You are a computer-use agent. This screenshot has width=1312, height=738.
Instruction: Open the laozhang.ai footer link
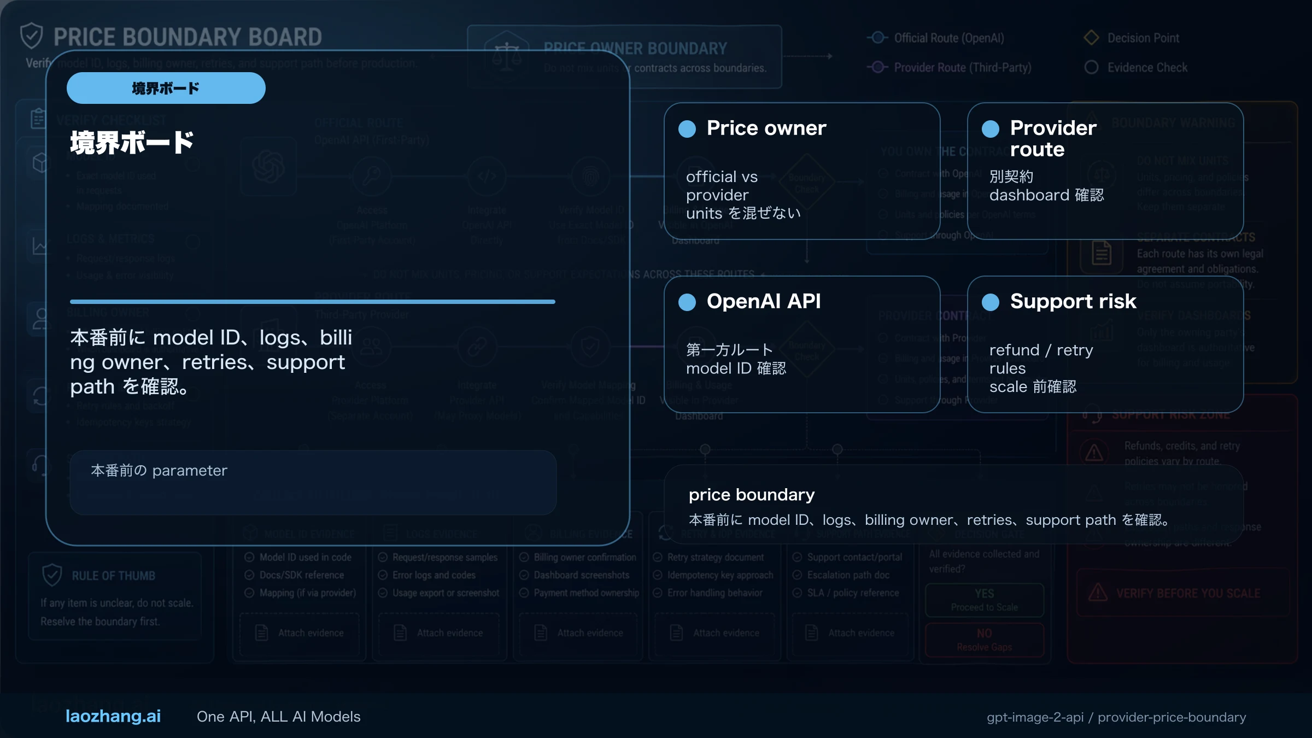(x=113, y=716)
